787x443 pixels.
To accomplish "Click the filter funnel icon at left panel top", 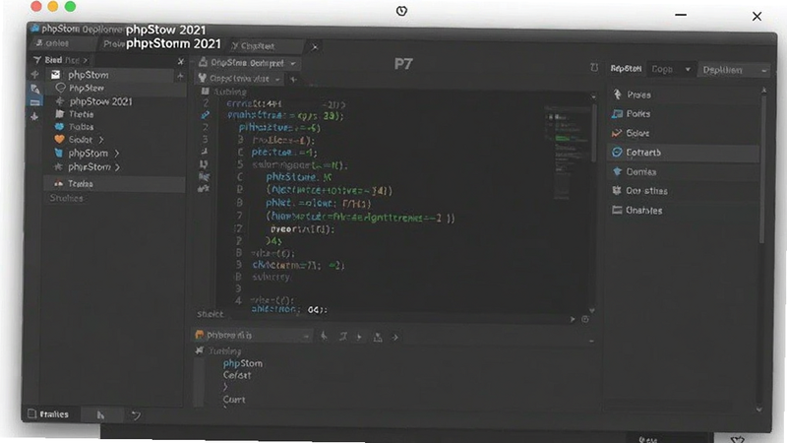I will (x=36, y=60).
